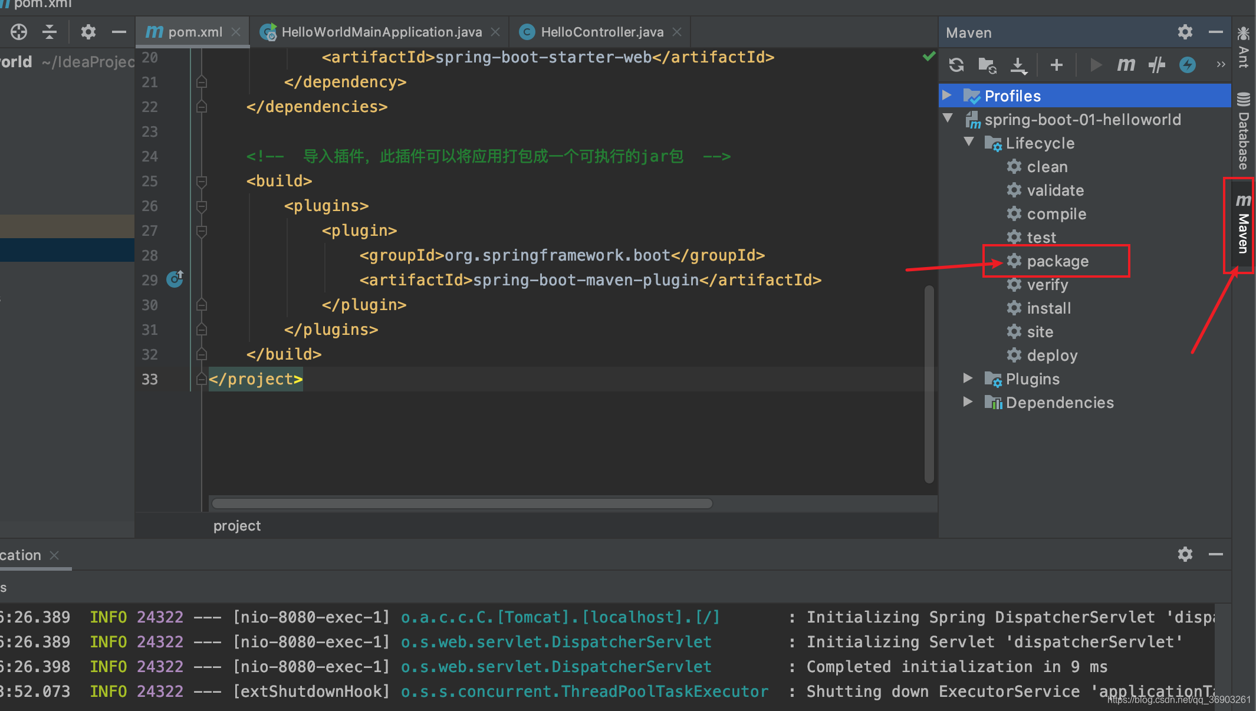Click spring-boot-maven-plugin artifactId text
1256x711 pixels.
pyautogui.click(x=586, y=280)
